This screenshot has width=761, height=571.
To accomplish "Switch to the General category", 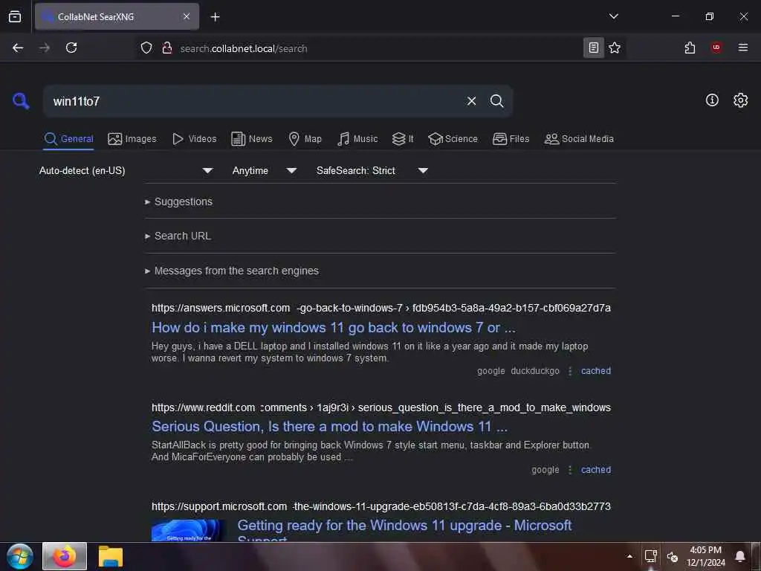I will coord(68,139).
